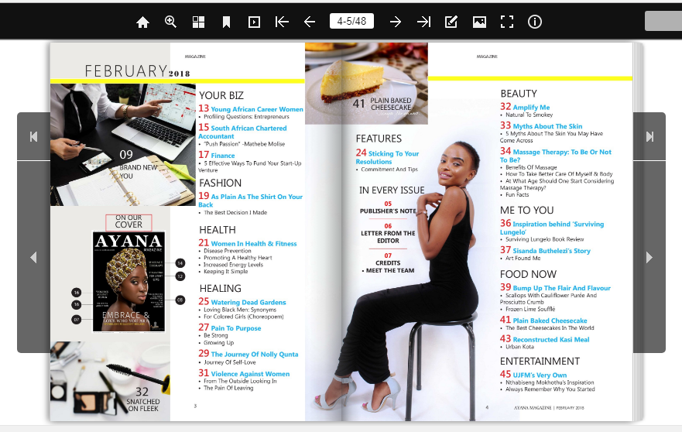The height and width of the screenshot is (432, 682).
Task: Start auto flip slideshow
Action: click(254, 22)
